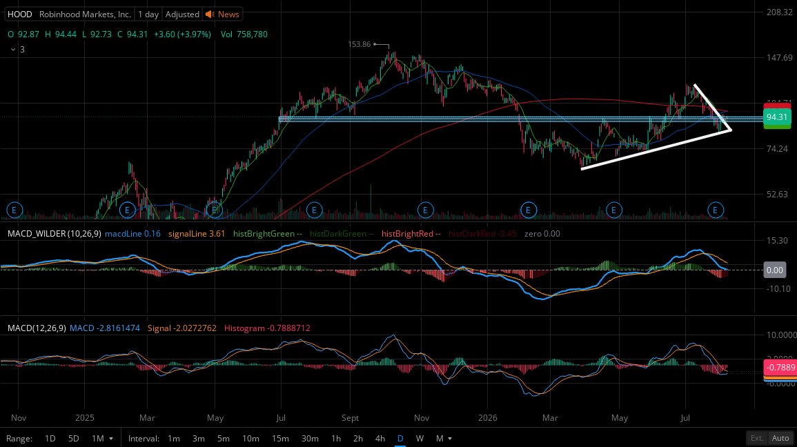Click the histBrightGreen legend entry

click(268, 234)
